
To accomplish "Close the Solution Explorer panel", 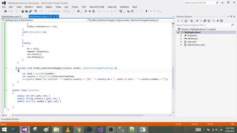I will (234, 16).
